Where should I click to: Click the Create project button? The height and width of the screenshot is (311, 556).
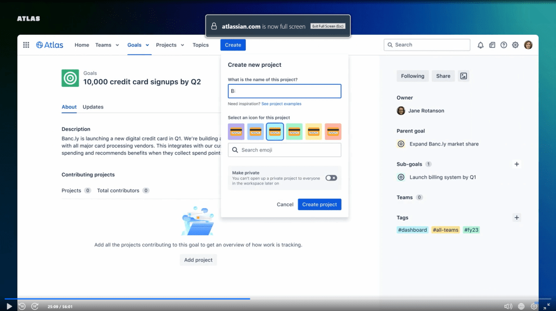point(319,205)
